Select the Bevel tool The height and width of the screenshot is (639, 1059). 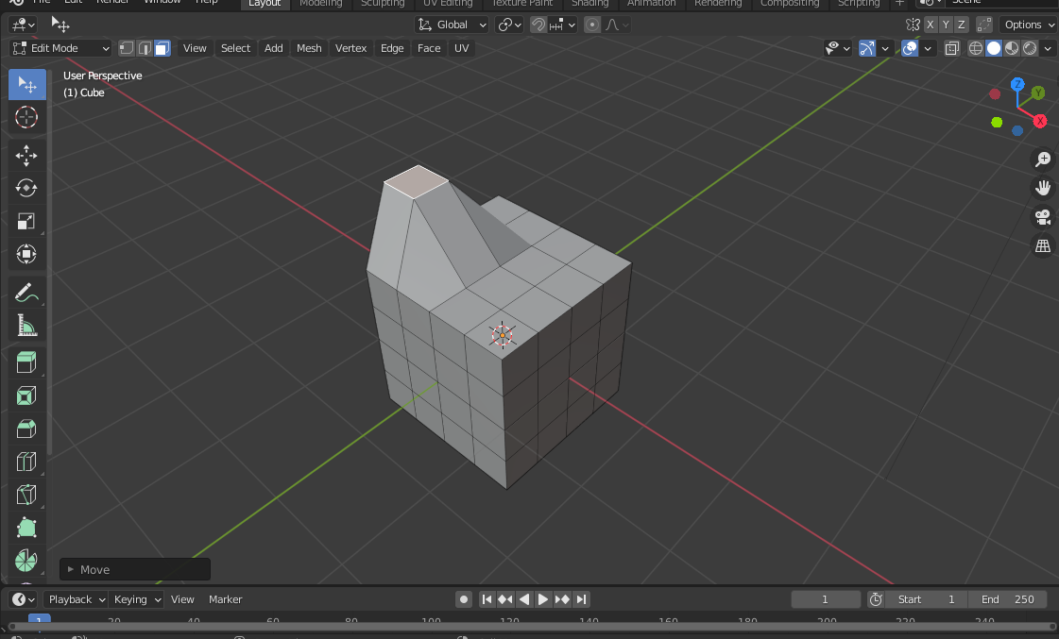[27, 429]
